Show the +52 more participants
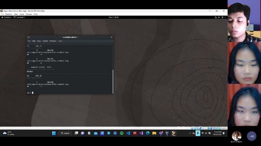 (252, 136)
